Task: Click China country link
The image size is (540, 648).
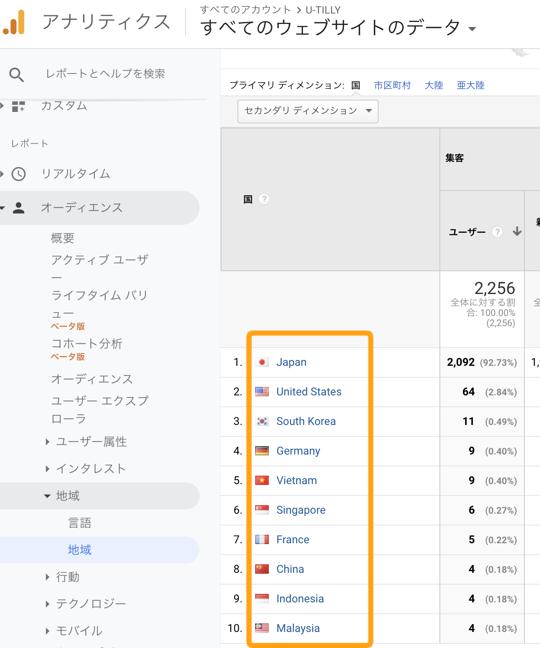Action: pos(290,569)
